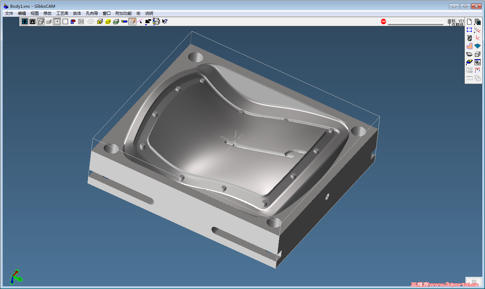Click the faded overlapping sheets icon

click(91, 22)
